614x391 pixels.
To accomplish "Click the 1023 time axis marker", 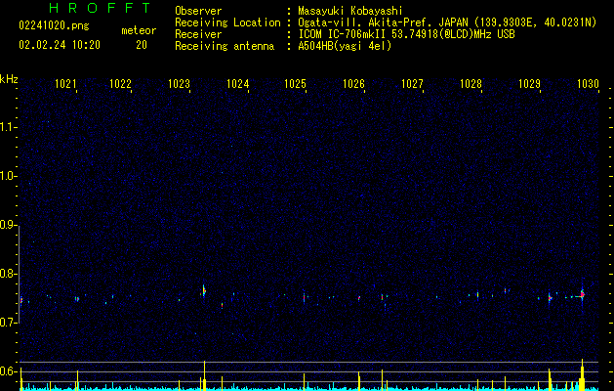I will coord(179,84).
